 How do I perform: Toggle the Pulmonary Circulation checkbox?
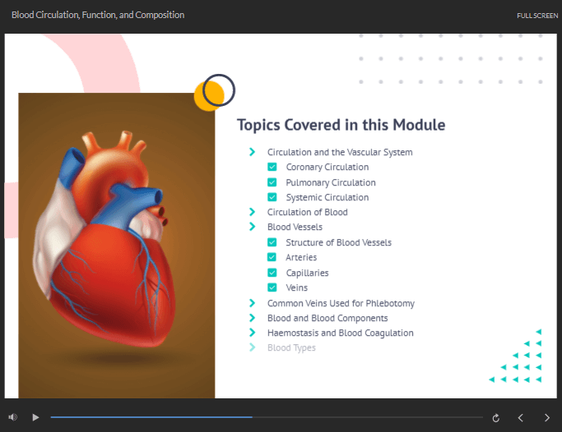pos(272,182)
